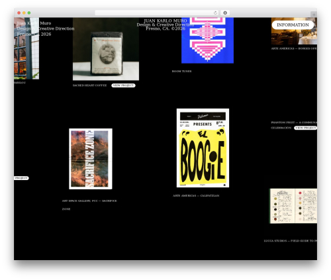Focus the browser address bar
The image size is (331, 280).
point(157,13)
